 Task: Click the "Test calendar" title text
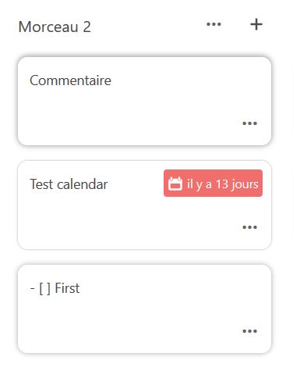[x=69, y=184]
